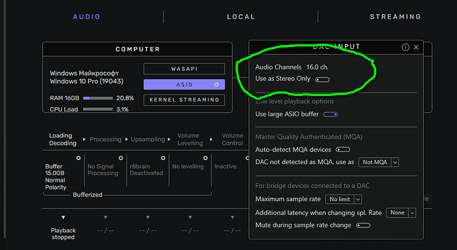This screenshot has height=250, width=457.
Task: Open Loading Decoding buffer settings gear
Action: [x=78, y=158]
